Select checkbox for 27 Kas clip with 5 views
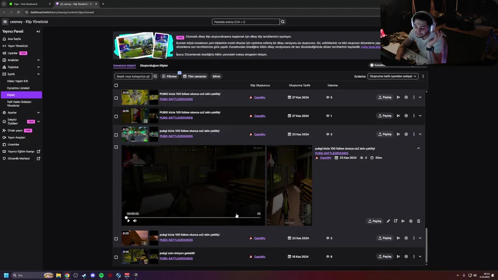498x280 pixels. tap(116, 98)
